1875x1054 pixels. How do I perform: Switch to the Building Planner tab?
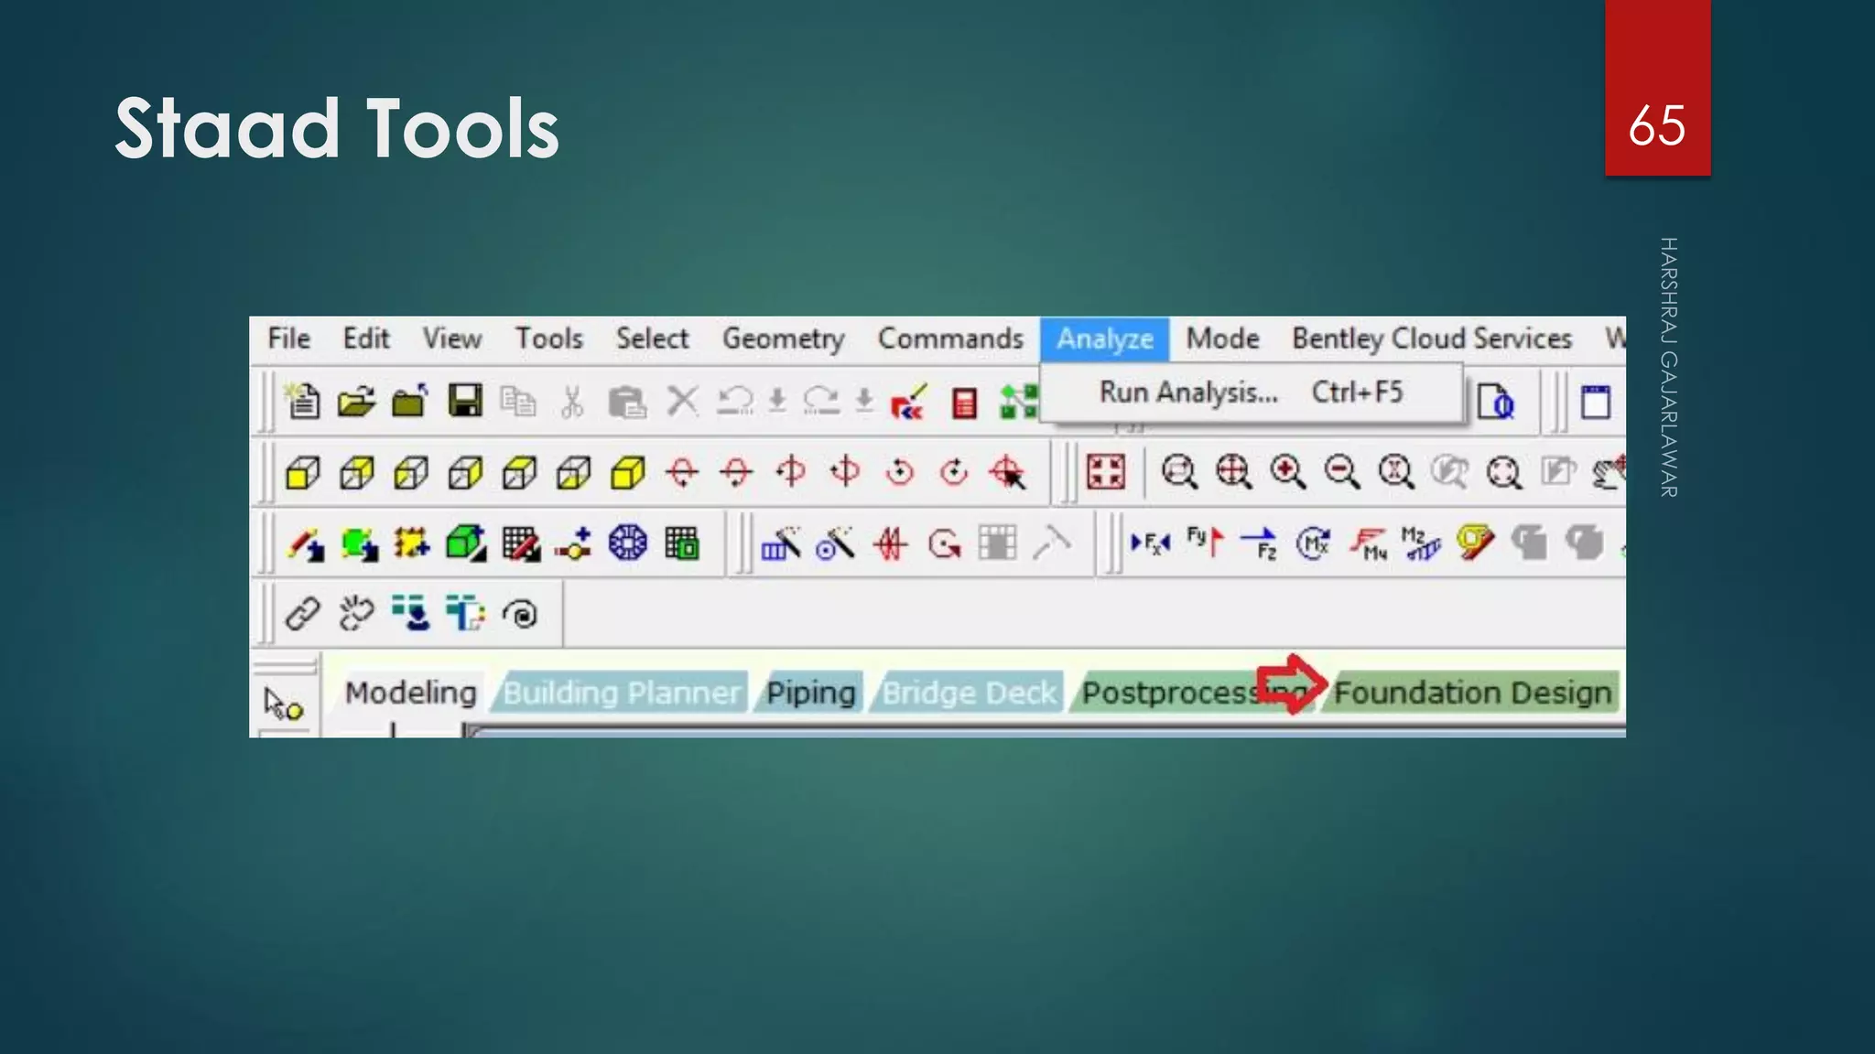click(621, 693)
